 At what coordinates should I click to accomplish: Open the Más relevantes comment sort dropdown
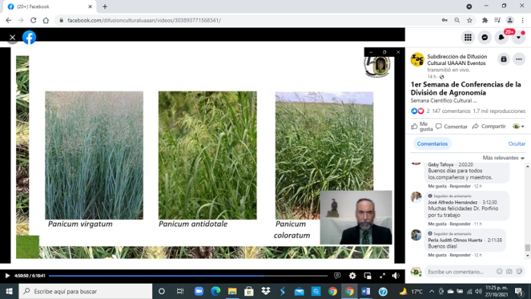503,158
